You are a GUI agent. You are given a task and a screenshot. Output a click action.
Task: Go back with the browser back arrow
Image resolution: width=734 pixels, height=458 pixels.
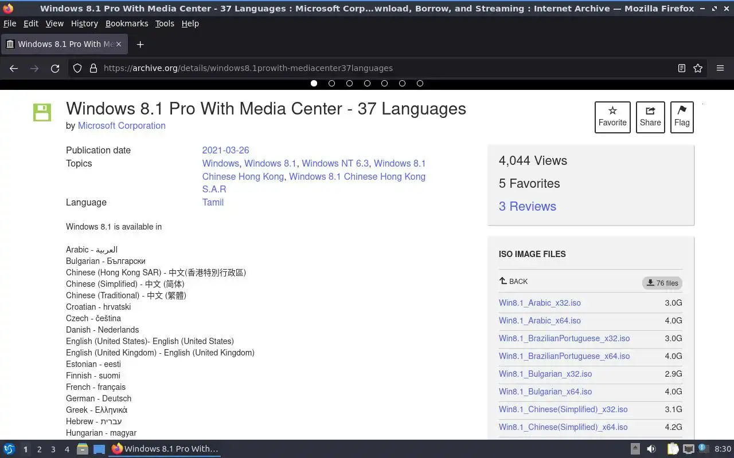click(x=14, y=68)
